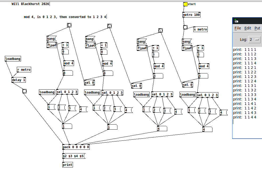Click the Pd icon in the console title bar
The width and height of the screenshot is (262, 172).
236,20
